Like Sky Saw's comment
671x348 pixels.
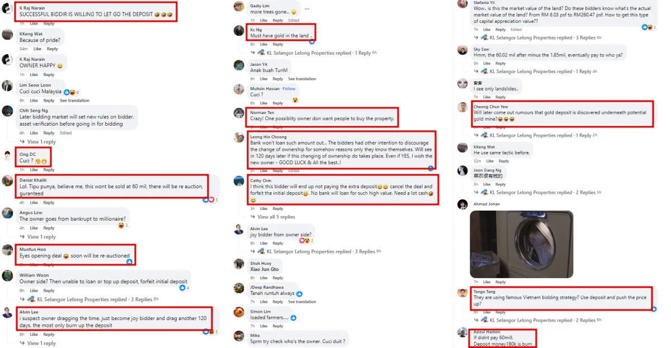486,64
